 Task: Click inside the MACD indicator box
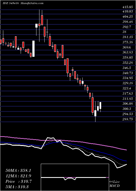click(75, 177)
